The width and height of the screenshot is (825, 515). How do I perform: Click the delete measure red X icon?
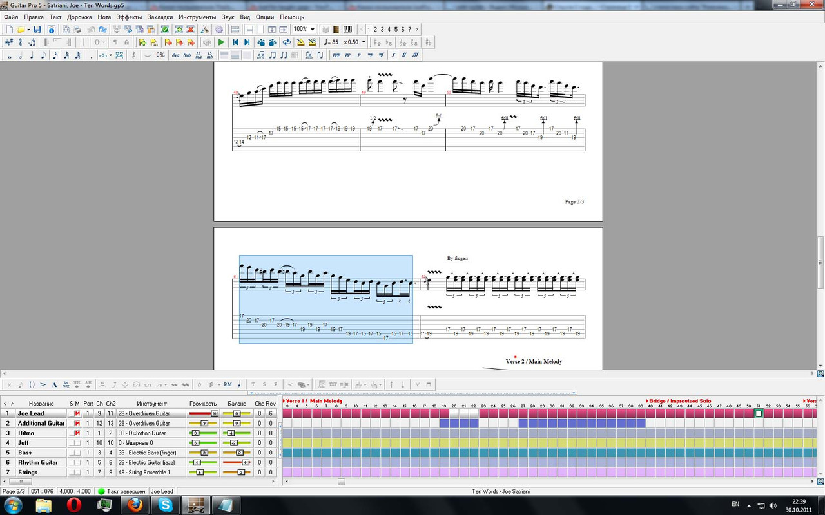tap(190, 30)
